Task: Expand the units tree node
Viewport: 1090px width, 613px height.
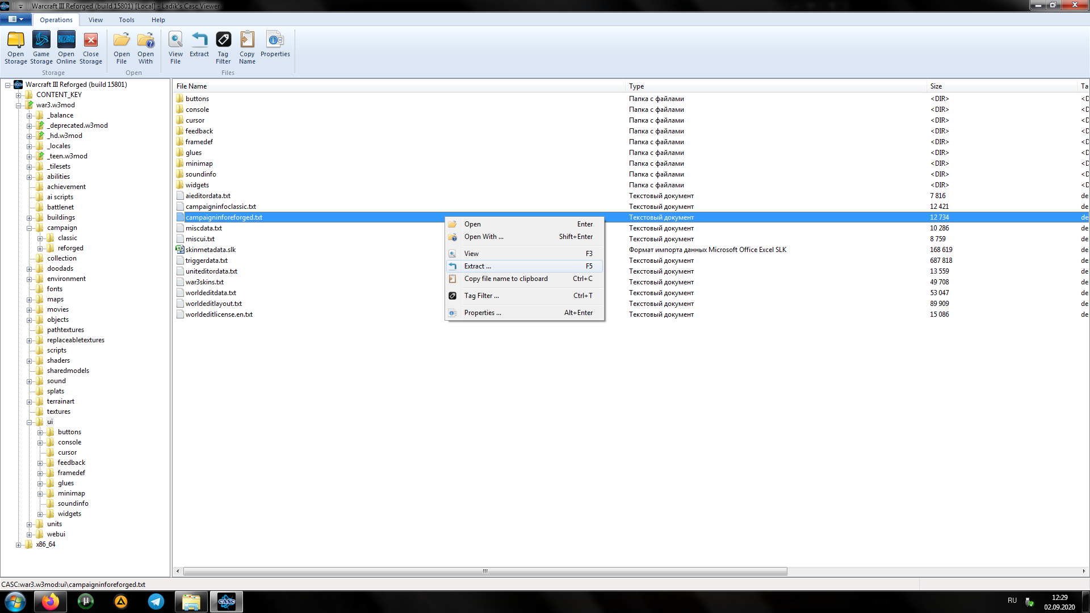Action: click(x=30, y=524)
